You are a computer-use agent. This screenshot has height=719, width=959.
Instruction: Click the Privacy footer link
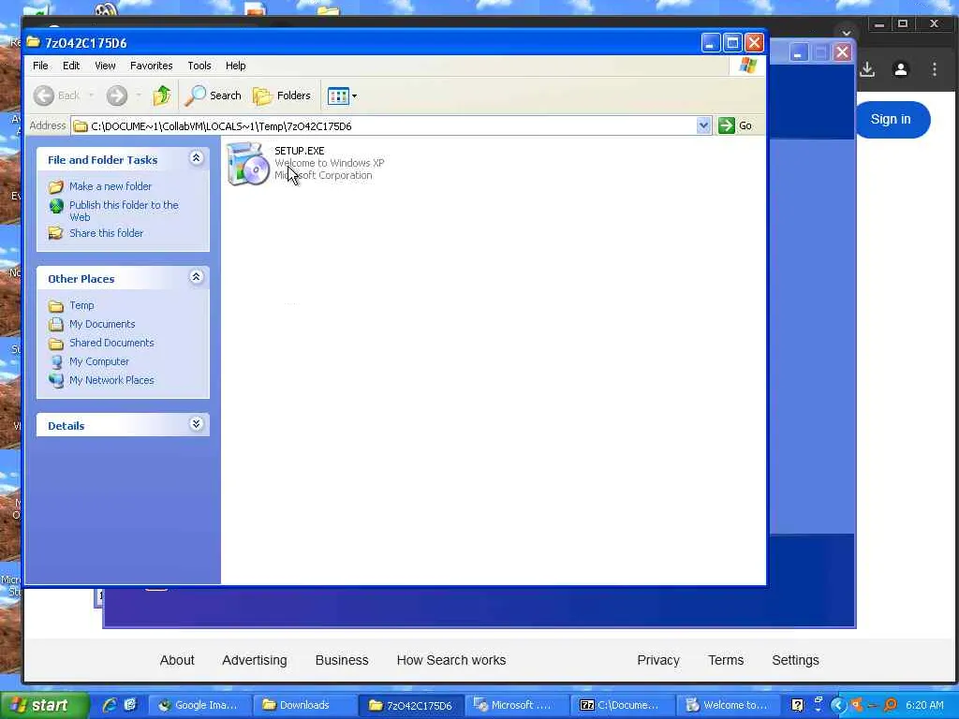coord(658,660)
